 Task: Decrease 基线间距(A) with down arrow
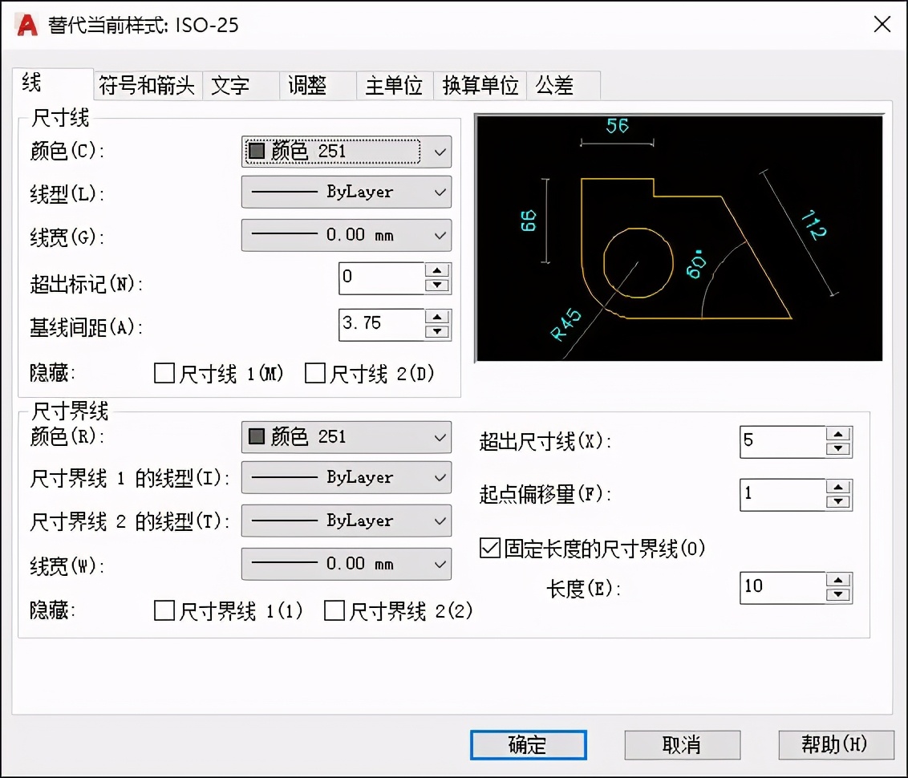437,332
